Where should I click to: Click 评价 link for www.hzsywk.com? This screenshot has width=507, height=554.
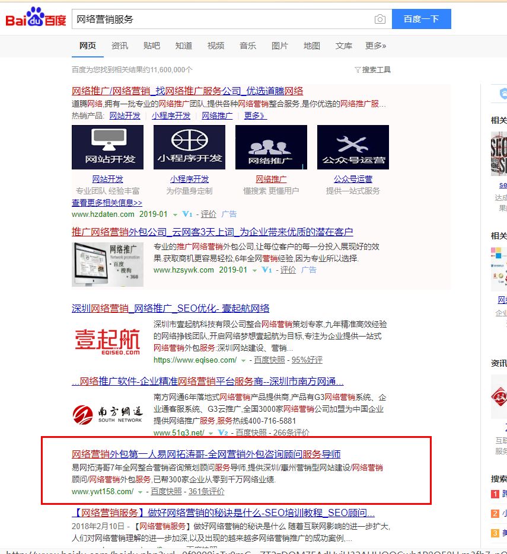point(288,270)
